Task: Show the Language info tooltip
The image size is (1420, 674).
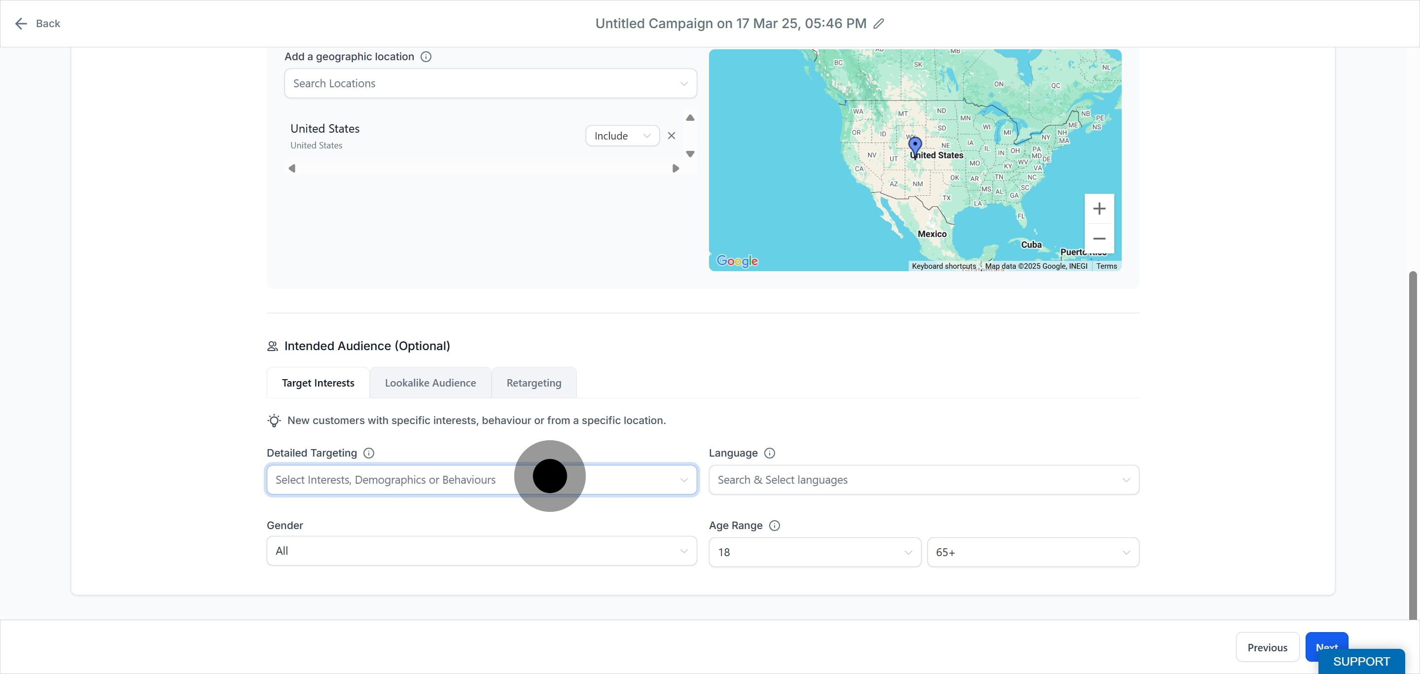Action: (x=770, y=453)
